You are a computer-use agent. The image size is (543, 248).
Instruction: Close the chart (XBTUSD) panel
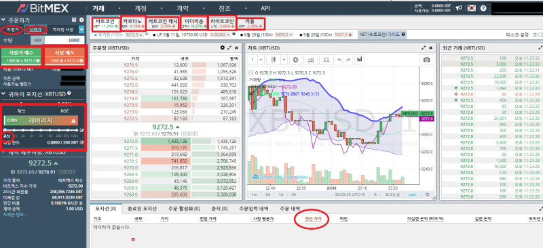(x=430, y=47)
